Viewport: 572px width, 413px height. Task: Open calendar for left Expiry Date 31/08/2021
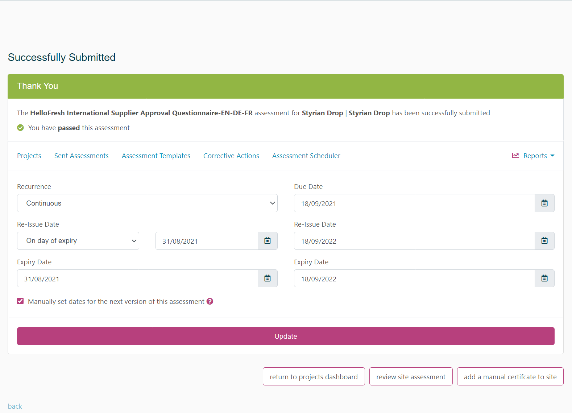[x=267, y=278]
